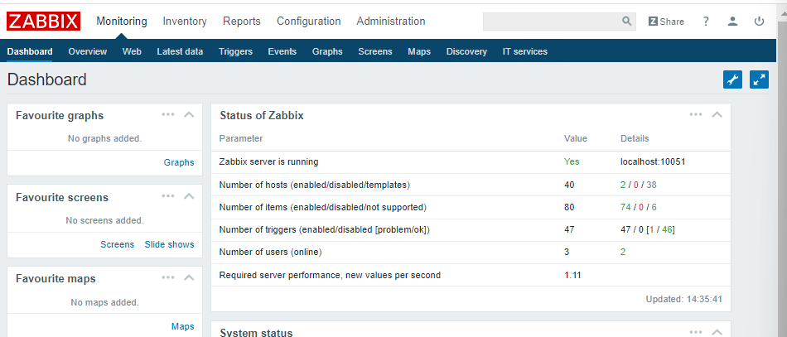Open the Monitoring menu
This screenshot has height=337, width=787.
click(122, 21)
